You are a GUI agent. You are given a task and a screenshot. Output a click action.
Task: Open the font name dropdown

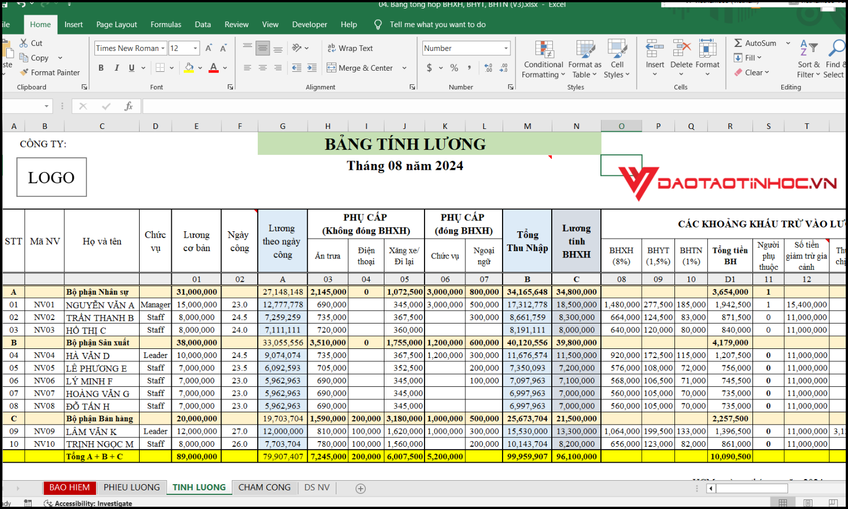click(x=163, y=48)
